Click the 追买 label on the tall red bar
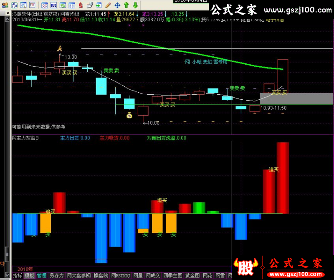The height and width of the screenshot is (280, 334). coord(273,169)
